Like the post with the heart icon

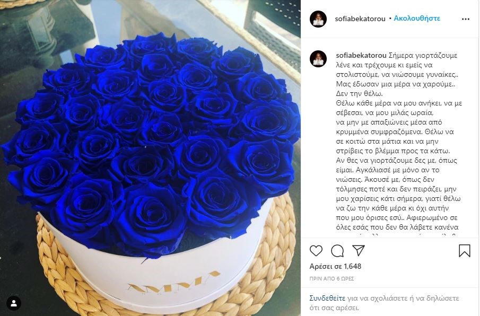pos(316,251)
